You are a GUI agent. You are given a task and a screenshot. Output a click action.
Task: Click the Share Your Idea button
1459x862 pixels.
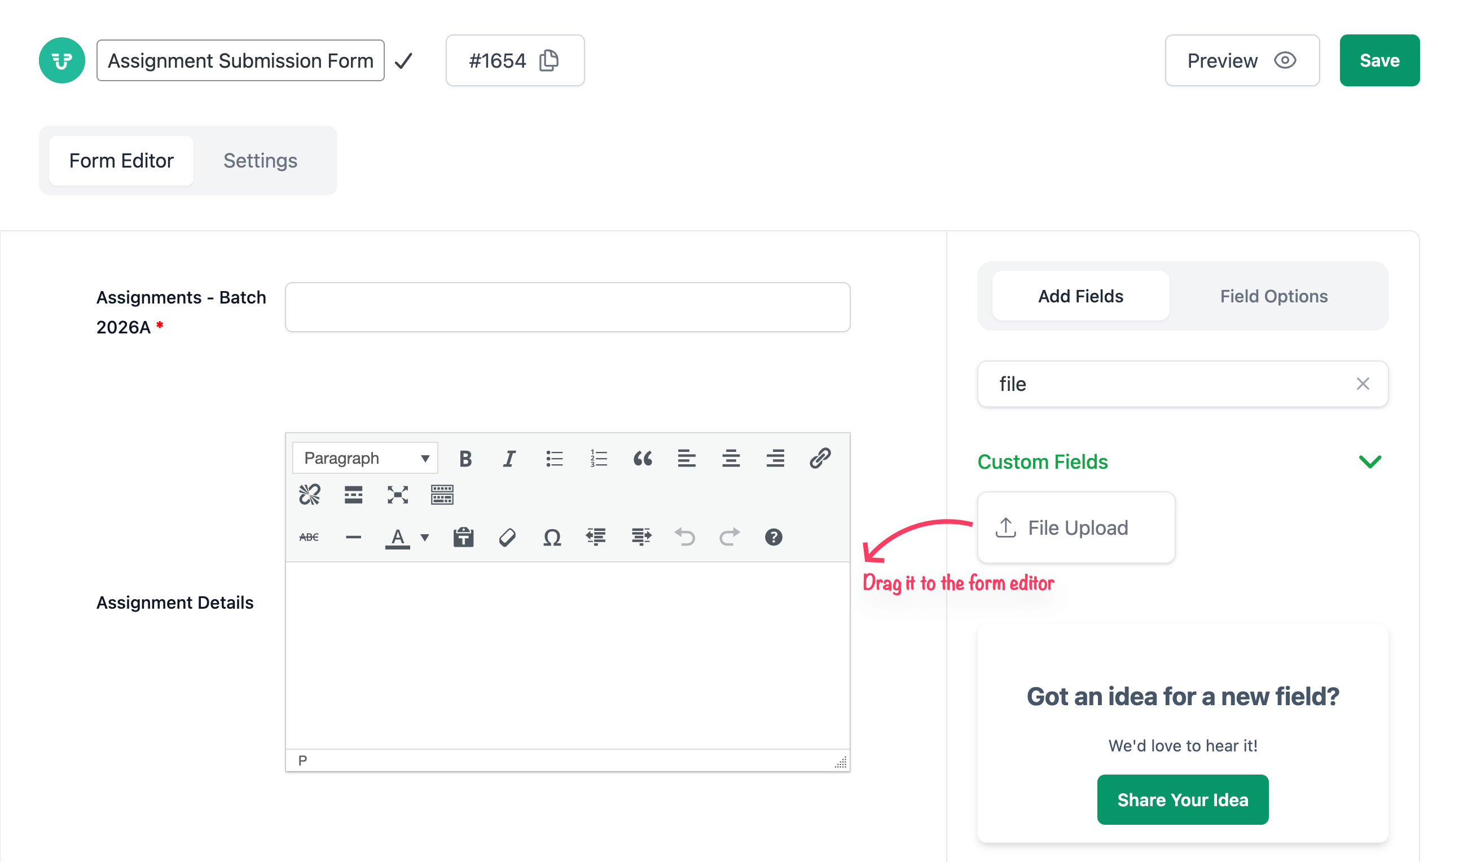(x=1183, y=799)
